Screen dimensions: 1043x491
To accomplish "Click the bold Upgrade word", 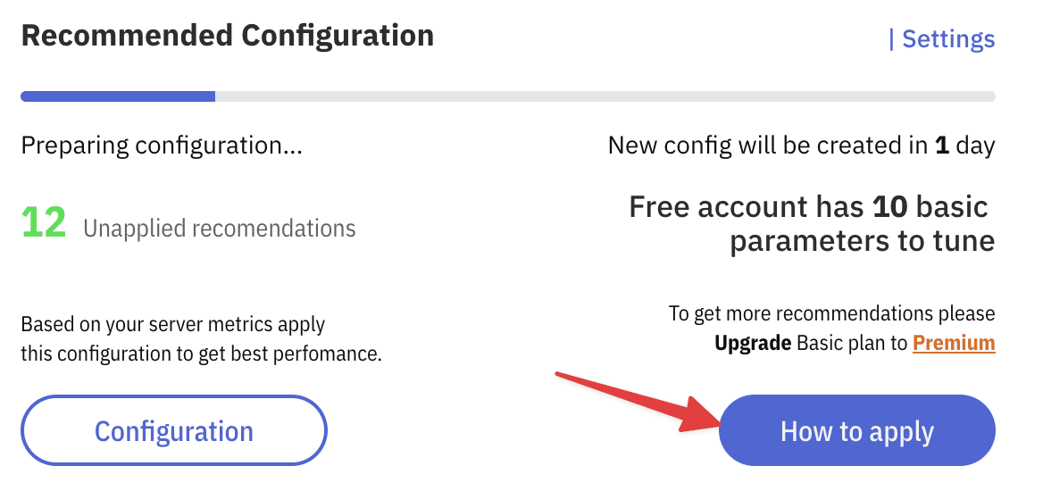I will tap(753, 343).
